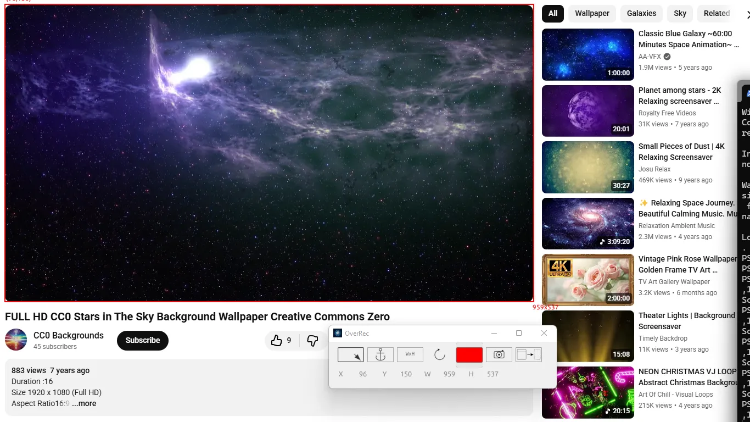Click the main video title text
750x422 pixels.
click(197, 316)
